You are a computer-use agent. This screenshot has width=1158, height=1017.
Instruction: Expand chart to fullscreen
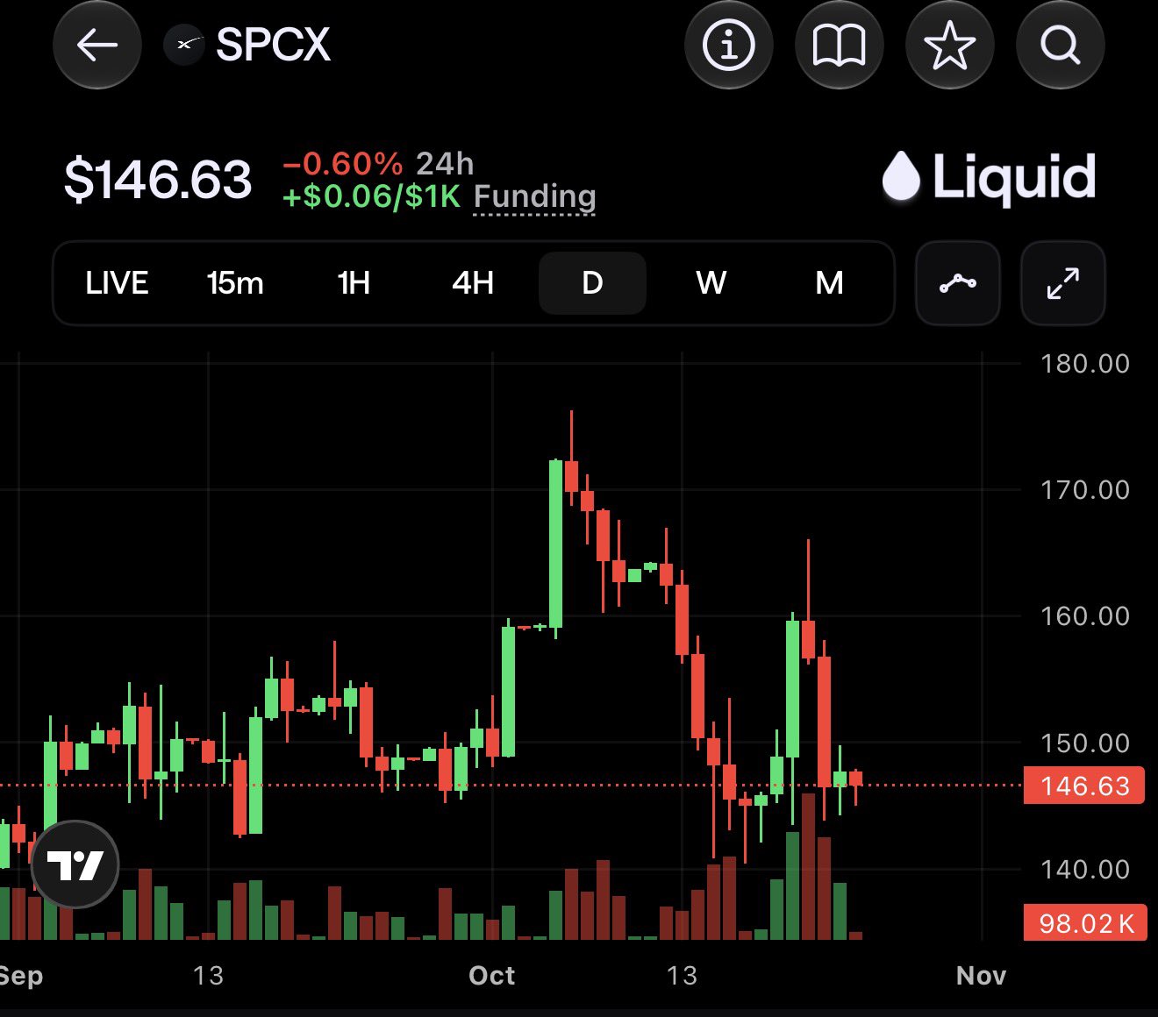(x=1063, y=283)
